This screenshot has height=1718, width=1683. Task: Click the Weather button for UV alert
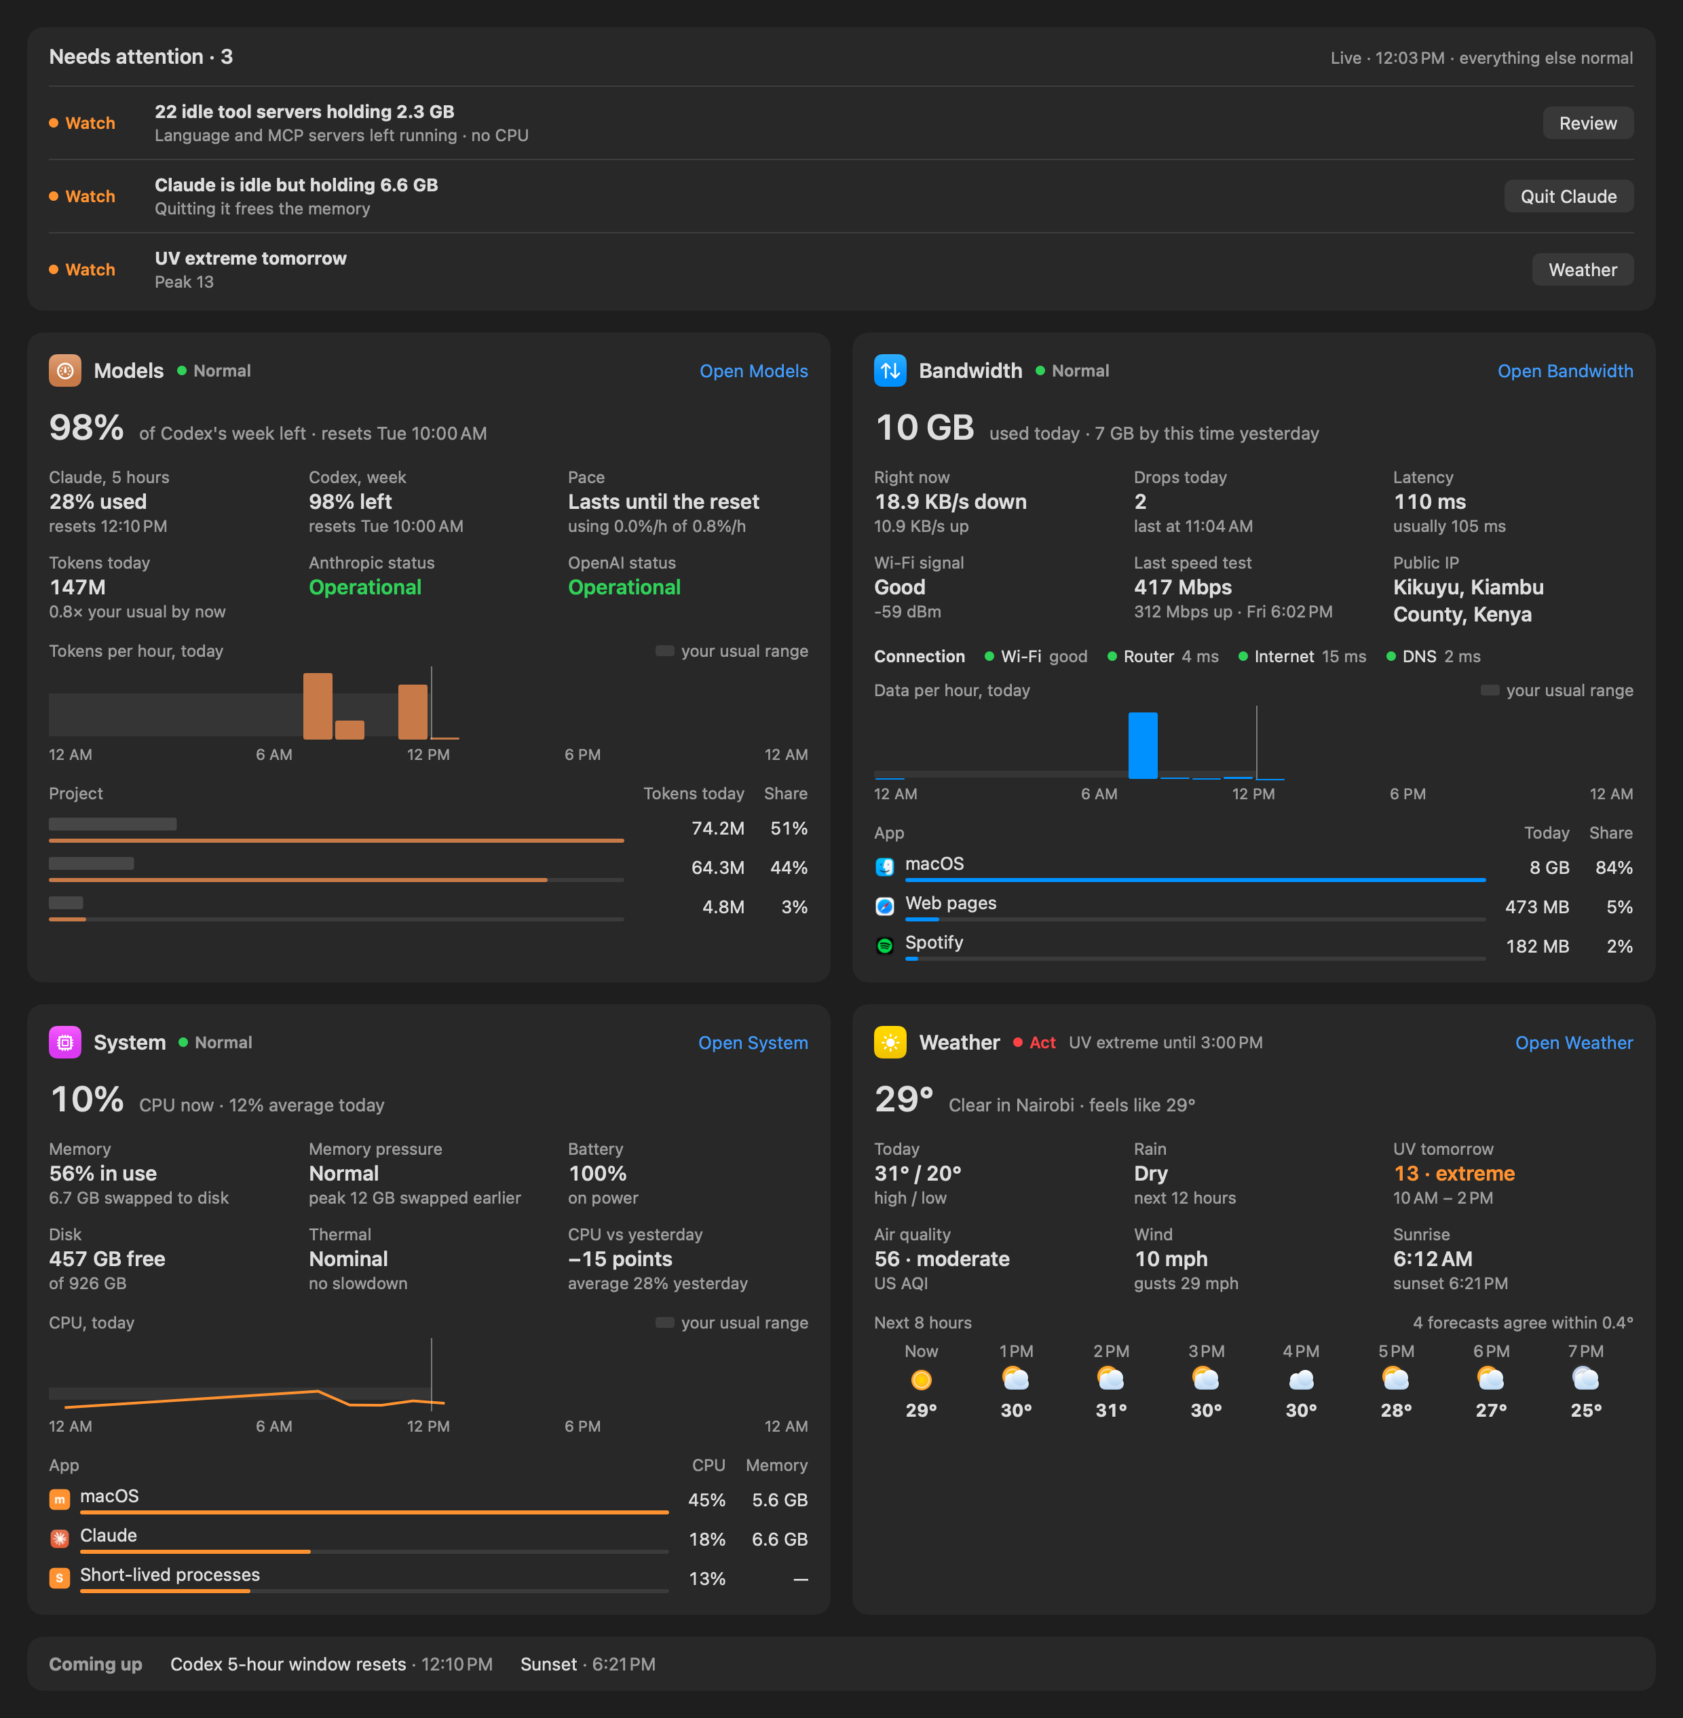[1583, 269]
